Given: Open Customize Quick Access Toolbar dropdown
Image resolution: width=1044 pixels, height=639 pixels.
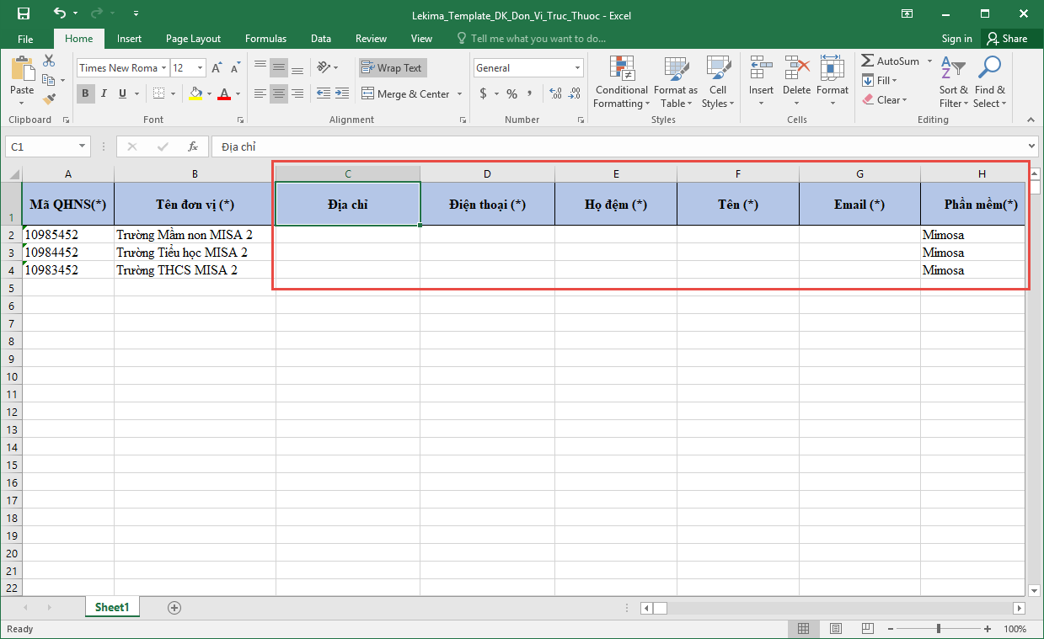Looking at the screenshot, I should [x=136, y=13].
